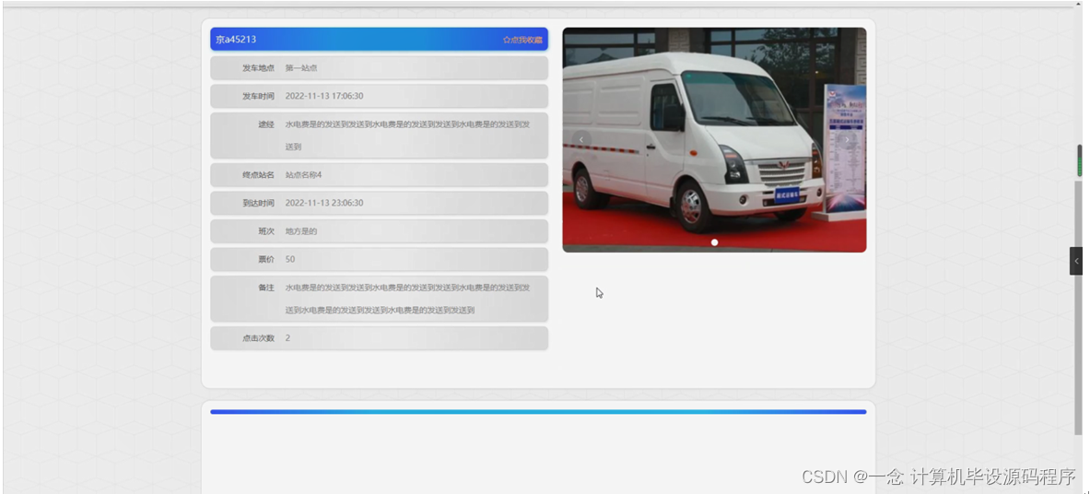Screen dimensions: 1090x494
Task: Click the click count value 2
Action: tap(287, 338)
